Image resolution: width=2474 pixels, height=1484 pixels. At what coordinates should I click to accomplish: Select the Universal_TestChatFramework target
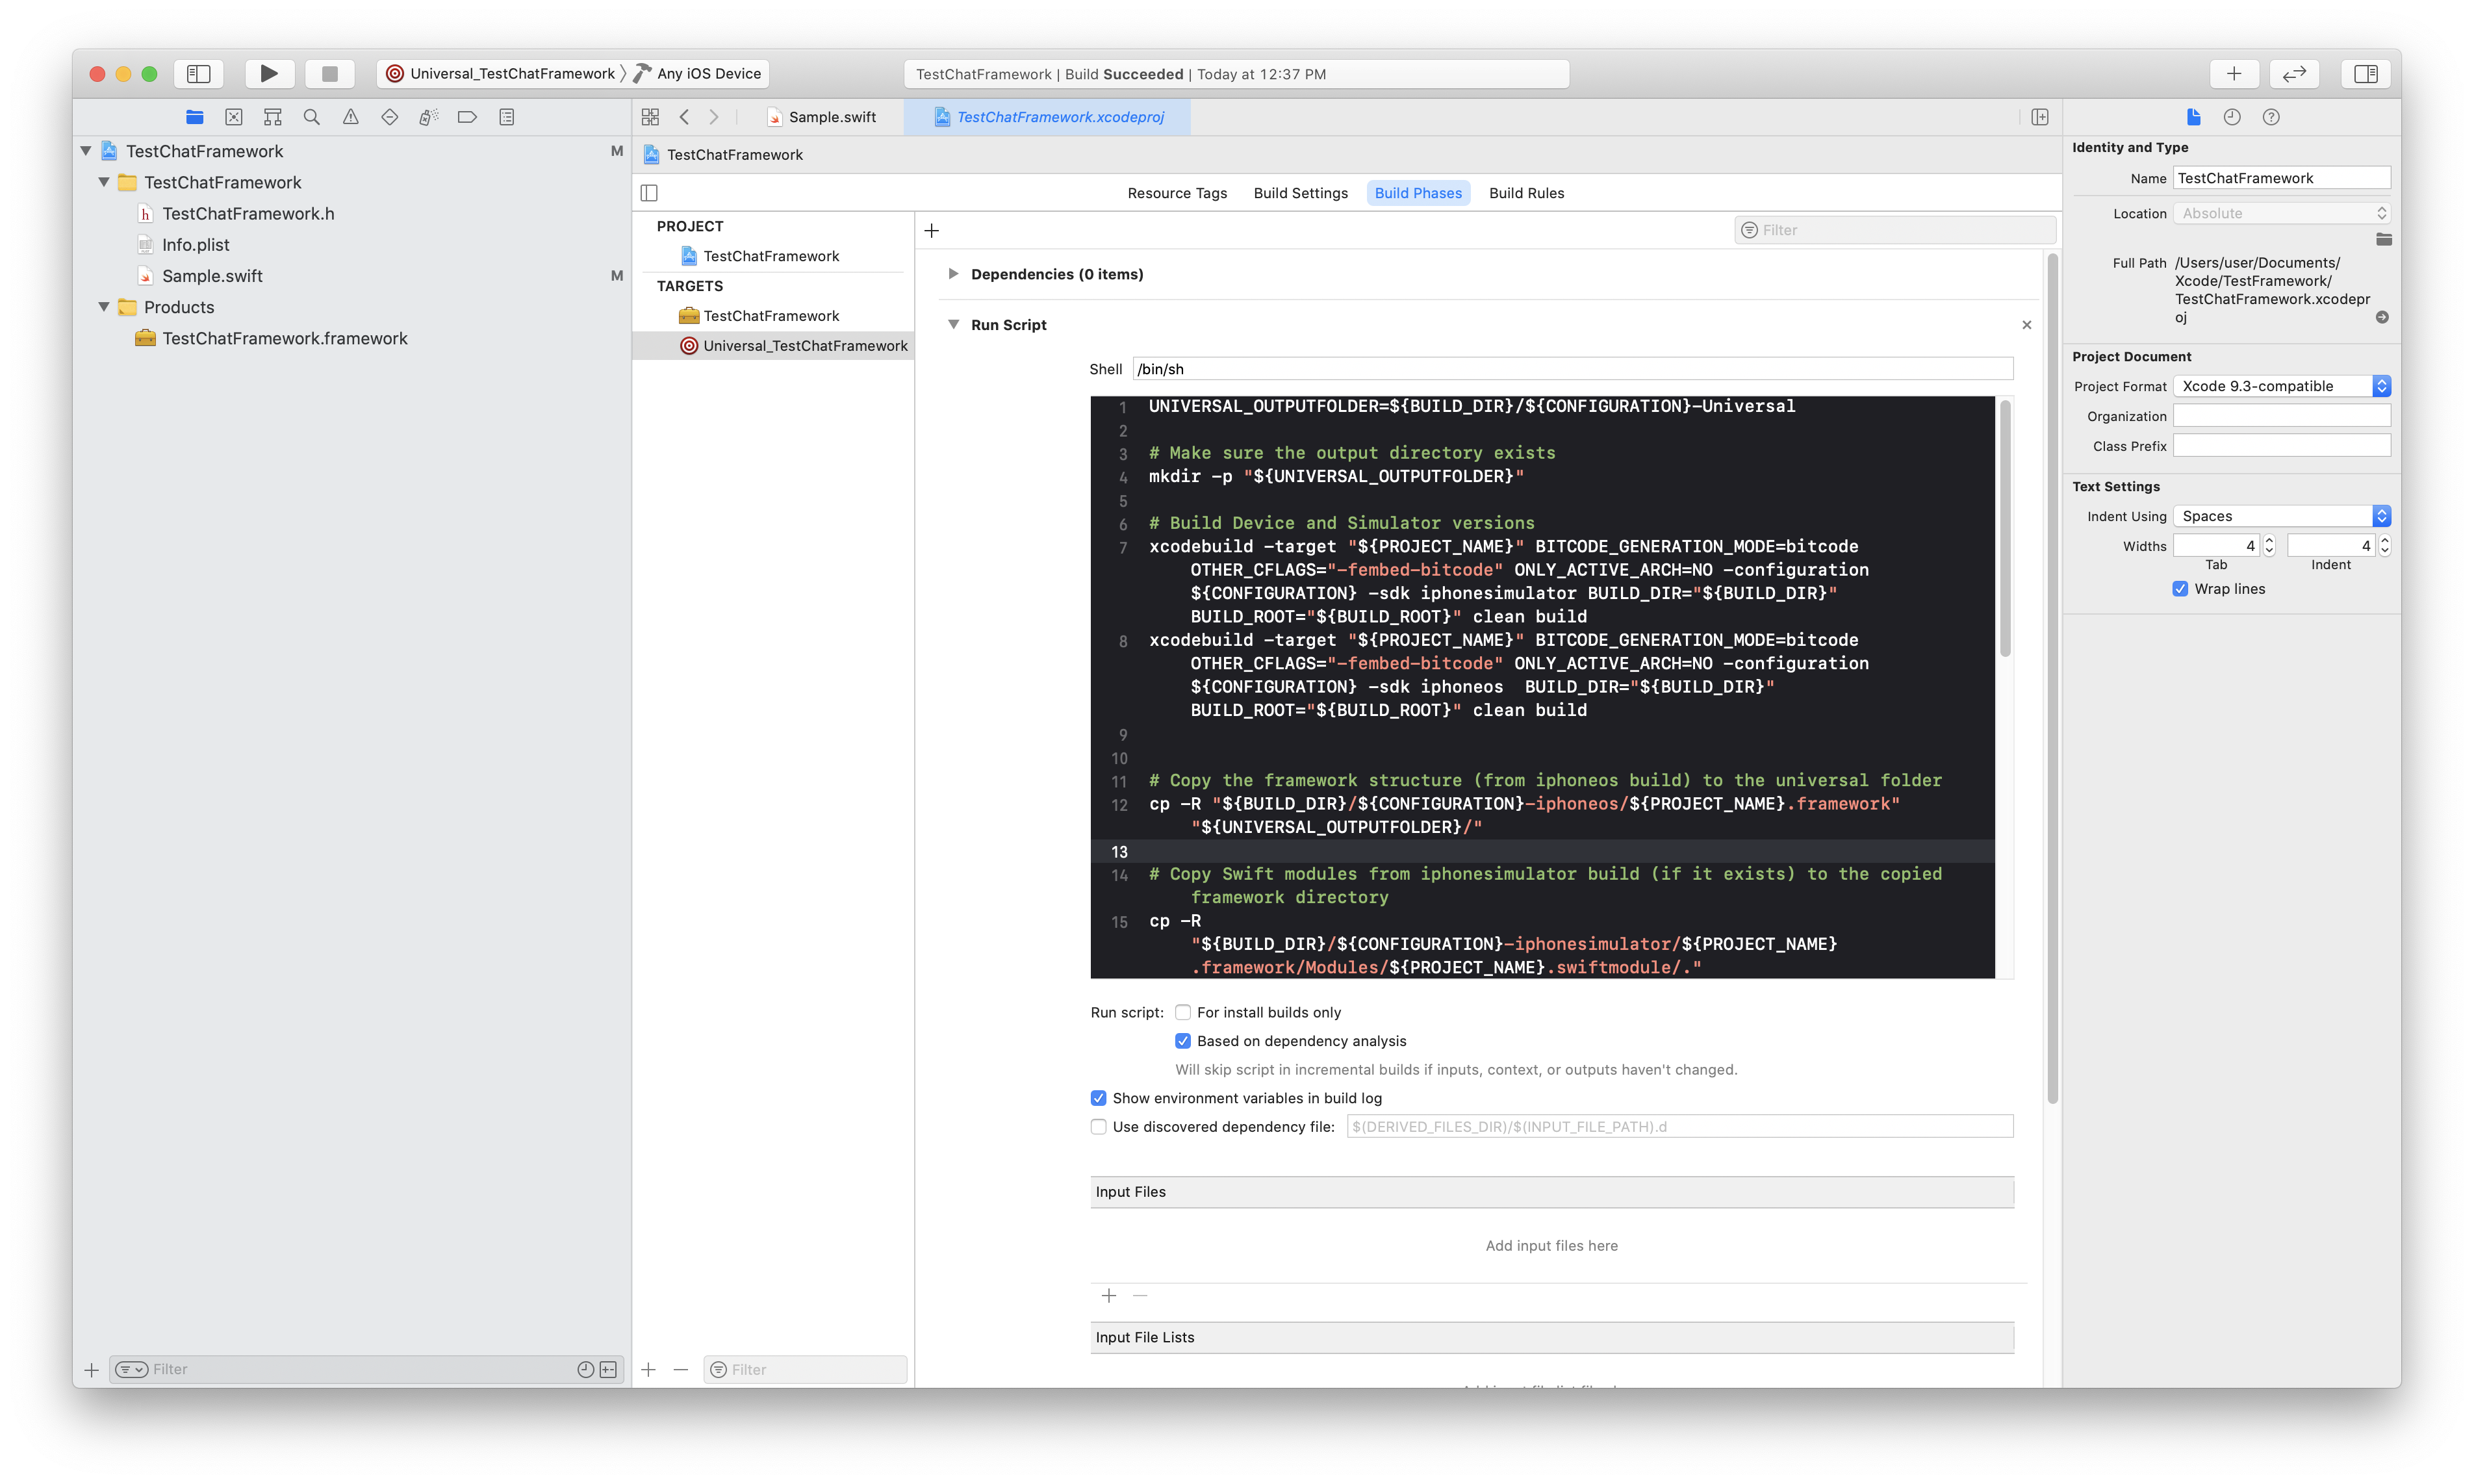tap(804, 346)
